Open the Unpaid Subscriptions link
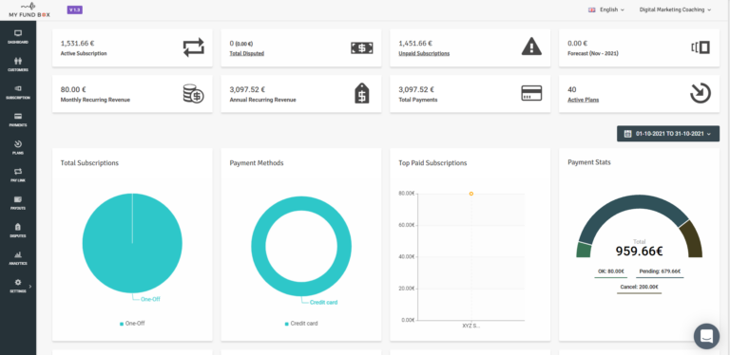Screen dimensions: 730x355 click(x=424, y=53)
